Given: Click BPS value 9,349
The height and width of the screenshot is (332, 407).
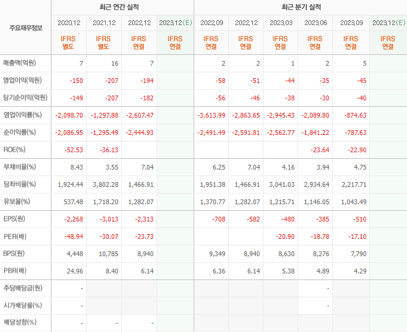Looking at the screenshot, I should point(218,254).
